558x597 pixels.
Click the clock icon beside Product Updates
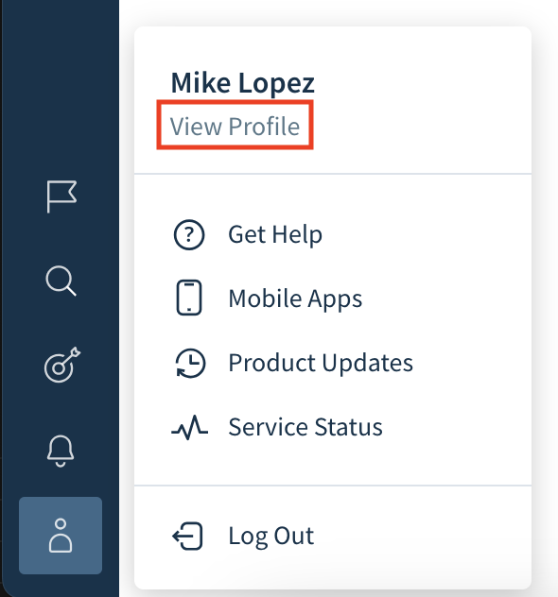click(x=190, y=363)
